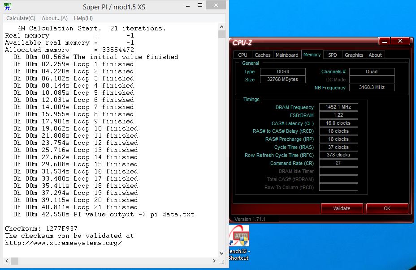416x270 pixels.
Task: Click the http://www.xtremesystems.org/ text
Action: pyautogui.click(x=63, y=243)
